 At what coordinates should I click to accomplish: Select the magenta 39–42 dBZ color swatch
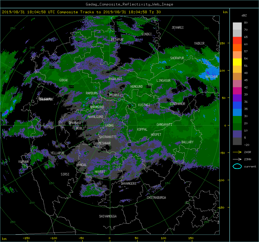(237, 91)
